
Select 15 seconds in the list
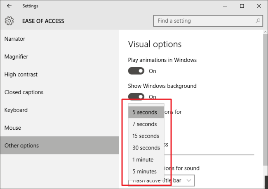pyautogui.click(x=146, y=136)
